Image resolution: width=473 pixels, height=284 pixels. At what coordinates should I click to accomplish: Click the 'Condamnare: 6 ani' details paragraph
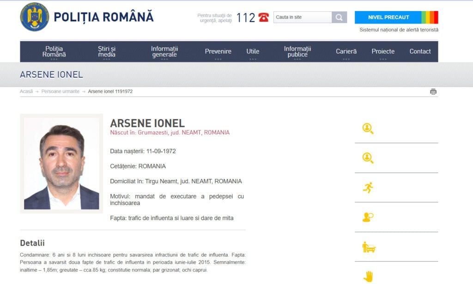pos(133,262)
